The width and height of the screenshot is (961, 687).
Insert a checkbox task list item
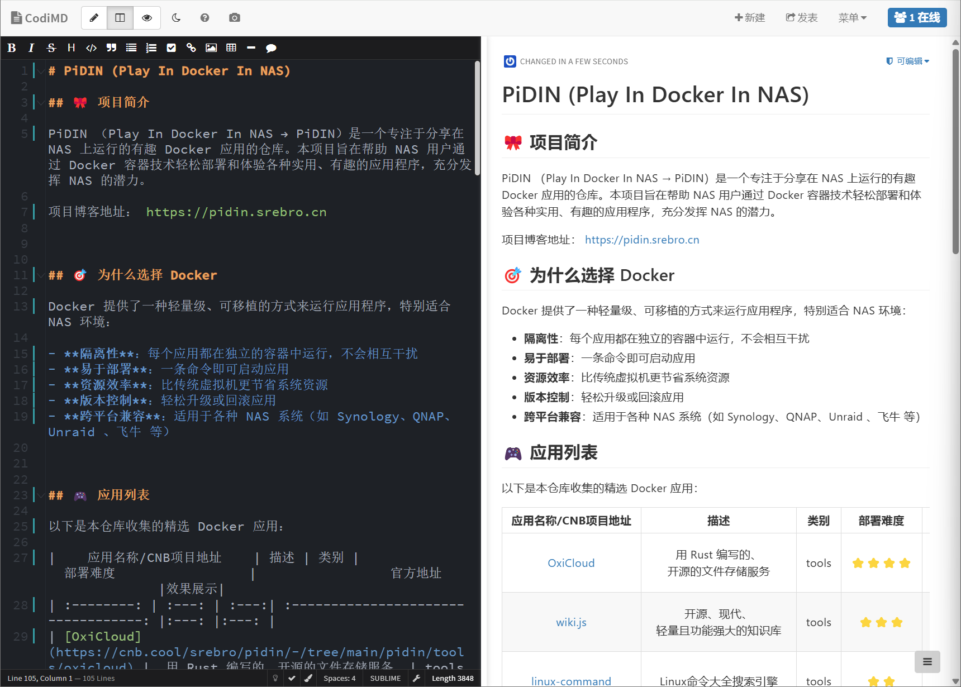[x=172, y=48]
